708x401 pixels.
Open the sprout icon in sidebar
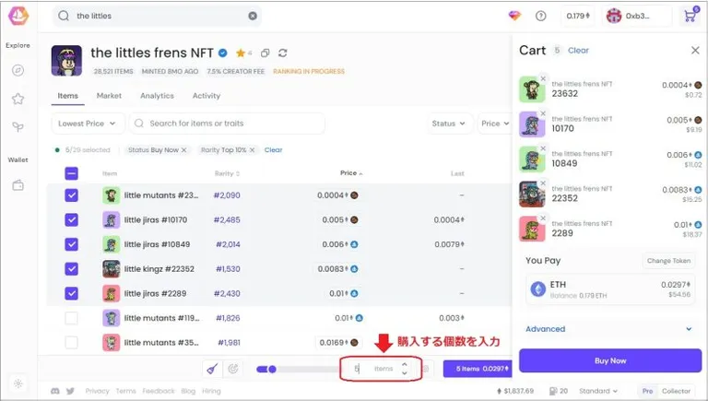(18, 127)
